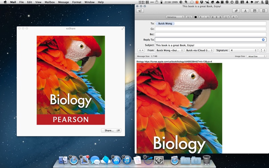The image size is (269, 168).
Task: Open the Format menu
Action: 77,2
